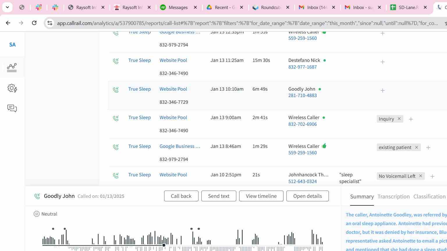Jump to the second waveform highlight marker
The image size is (447, 251).
pos(65,229)
